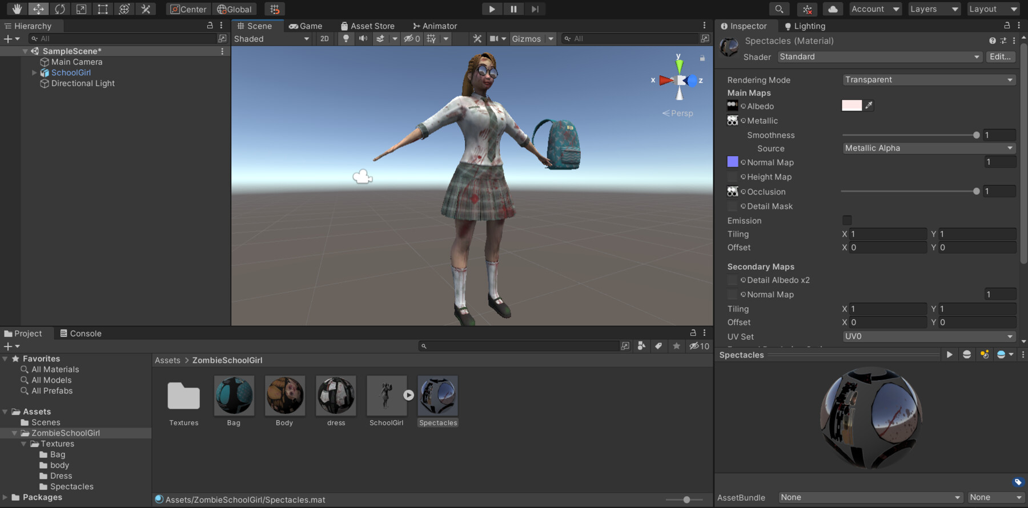Toggle 2D view mode
1028x508 pixels.
click(x=324, y=39)
